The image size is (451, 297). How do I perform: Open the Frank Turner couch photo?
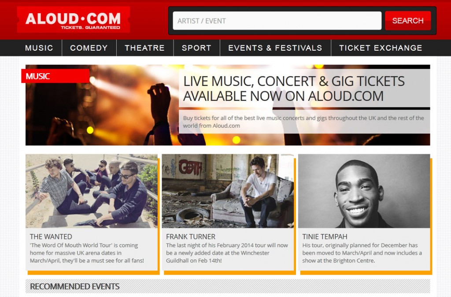click(x=228, y=191)
